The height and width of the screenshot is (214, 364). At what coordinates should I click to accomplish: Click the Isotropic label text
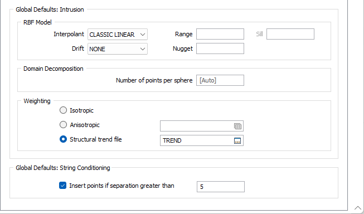click(x=82, y=110)
